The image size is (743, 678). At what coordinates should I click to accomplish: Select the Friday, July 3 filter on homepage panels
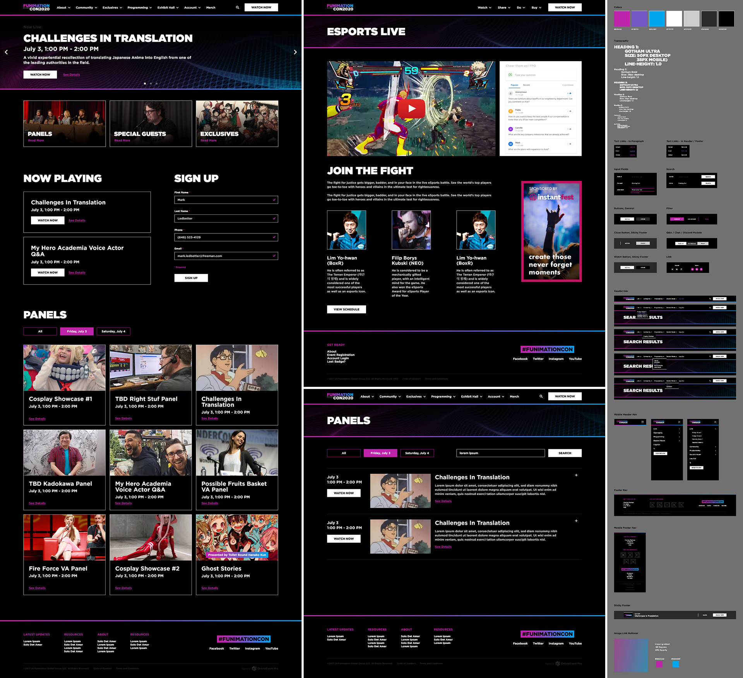coord(77,331)
